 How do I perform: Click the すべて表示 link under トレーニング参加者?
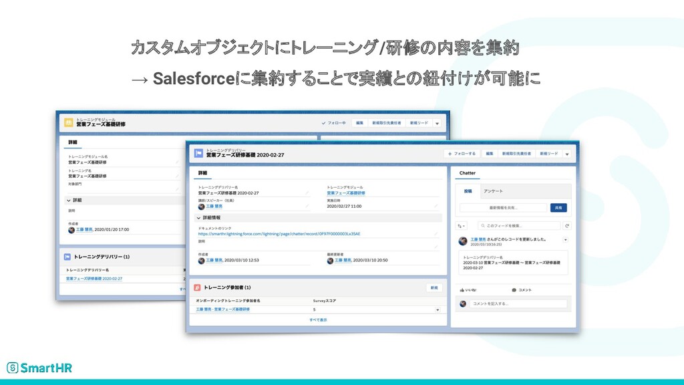point(318,320)
